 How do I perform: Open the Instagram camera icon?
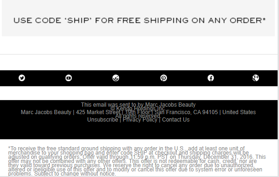click(x=116, y=78)
